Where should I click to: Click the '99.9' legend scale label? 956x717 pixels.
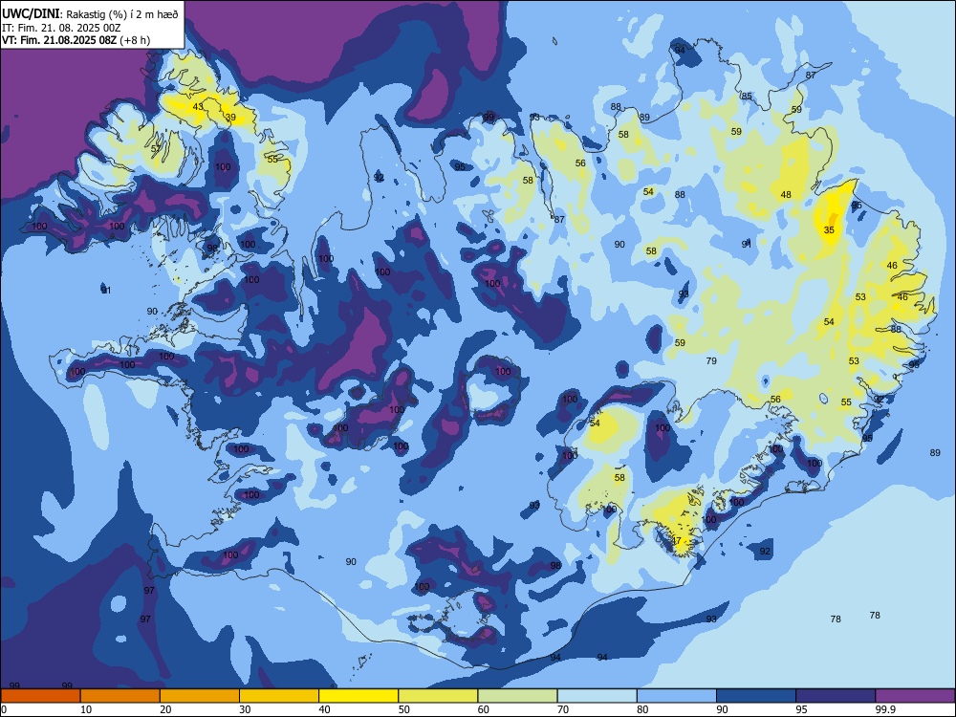[x=885, y=709]
